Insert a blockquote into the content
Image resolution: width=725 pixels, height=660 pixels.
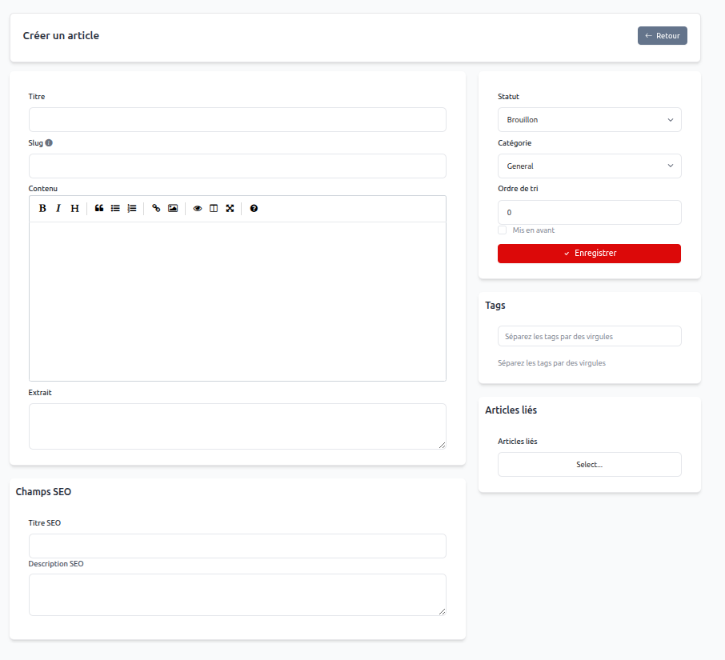98,208
